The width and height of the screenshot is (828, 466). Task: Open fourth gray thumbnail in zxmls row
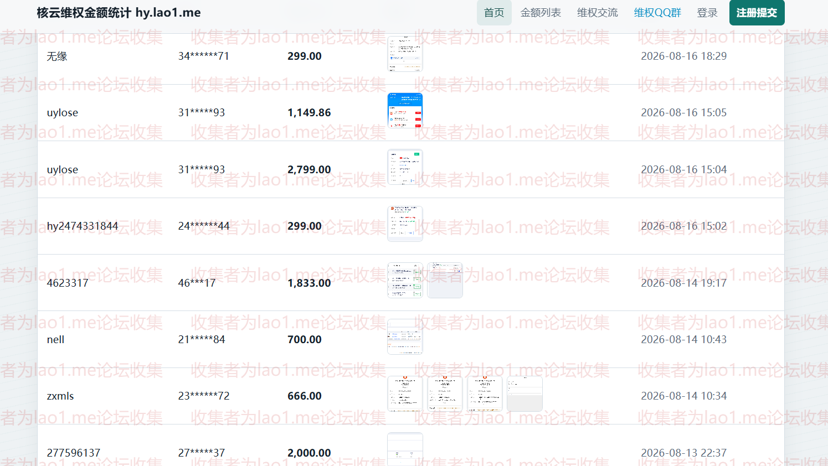524,394
